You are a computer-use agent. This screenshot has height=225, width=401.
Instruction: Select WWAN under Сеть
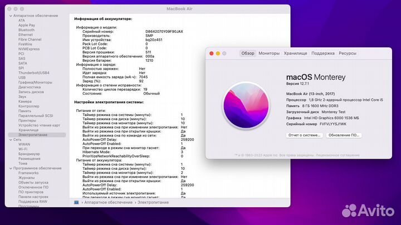(24, 144)
